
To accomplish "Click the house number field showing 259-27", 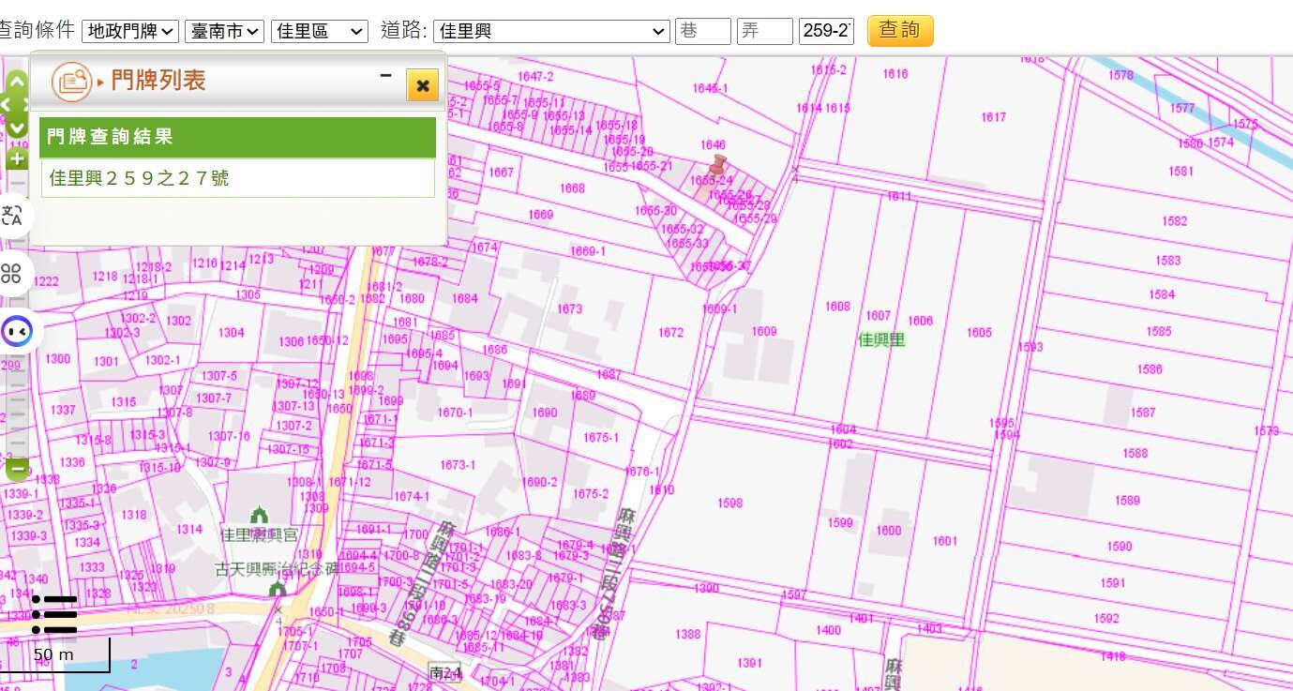I will [x=826, y=31].
